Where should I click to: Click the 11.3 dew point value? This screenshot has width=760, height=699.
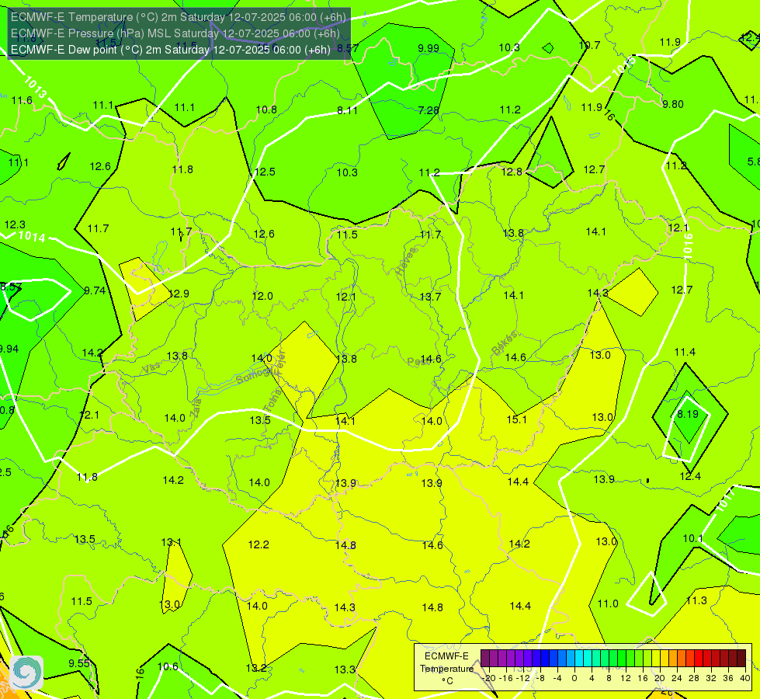pyautogui.click(x=696, y=601)
